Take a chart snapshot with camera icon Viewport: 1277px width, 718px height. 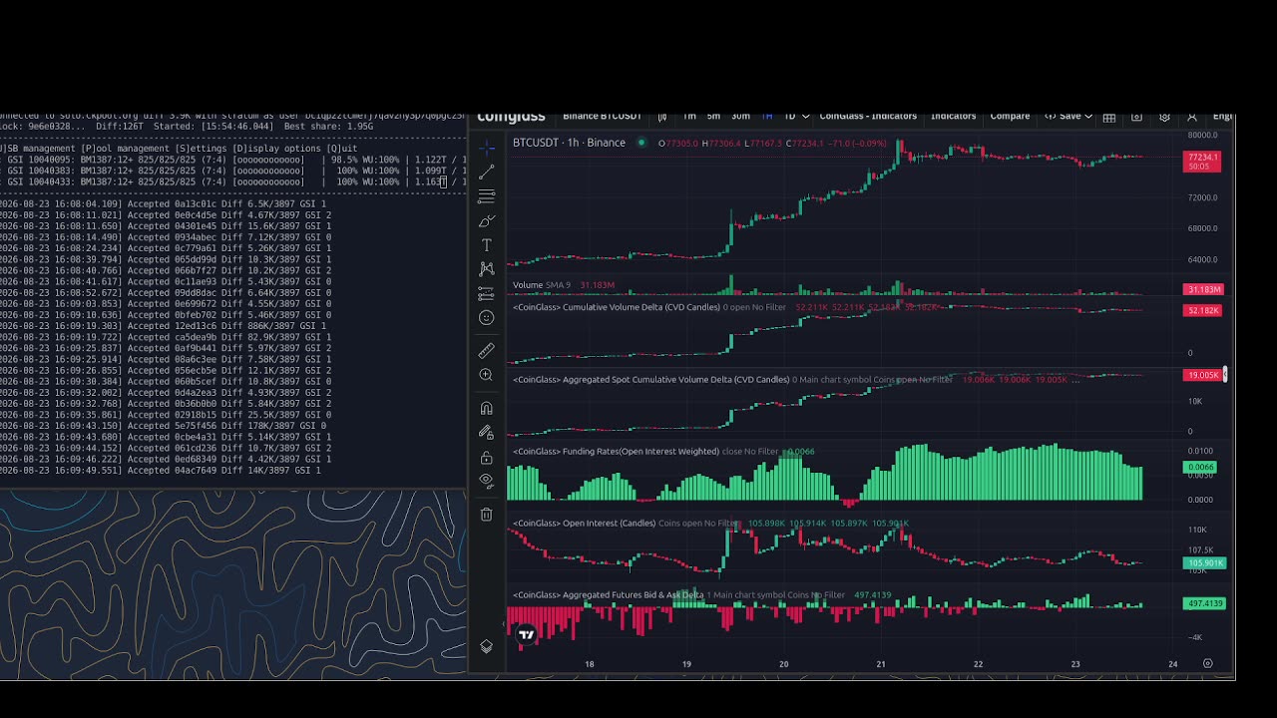[x=1136, y=117]
